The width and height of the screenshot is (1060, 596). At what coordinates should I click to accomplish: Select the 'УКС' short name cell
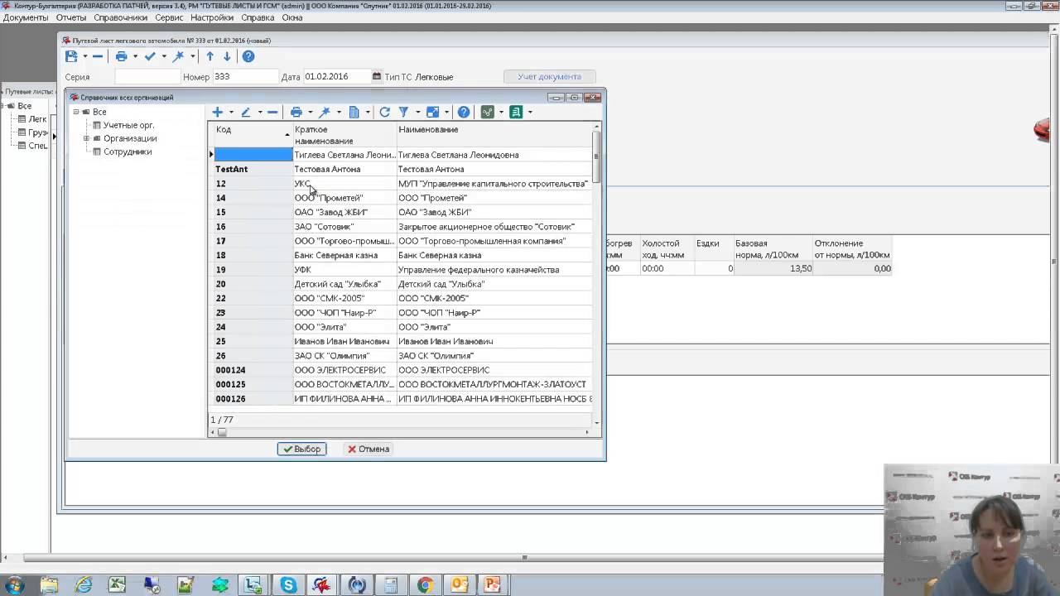(x=344, y=184)
